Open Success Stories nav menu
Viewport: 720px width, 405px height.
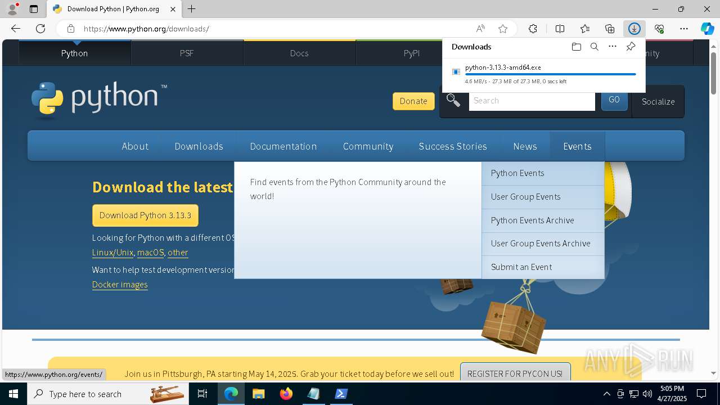pos(453,146)
